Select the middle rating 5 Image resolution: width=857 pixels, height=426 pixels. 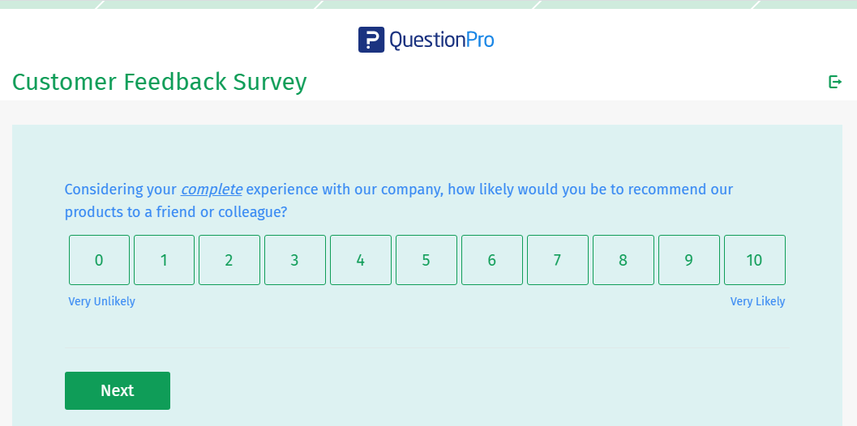coord(426,260)
